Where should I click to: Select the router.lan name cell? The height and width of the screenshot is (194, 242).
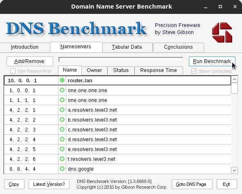148,80
